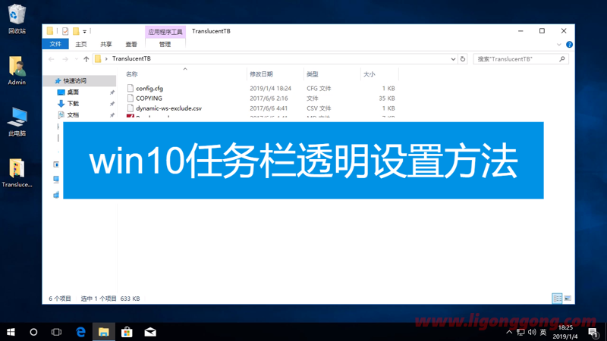Select 文档 Documents in navigation pane

pyautogui.click(x=73, y=115)
